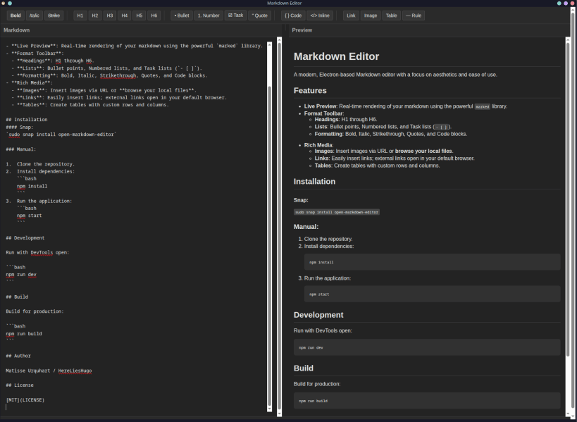577x422 pixels.
Task: Click '## Installation' line in the editor
Action: [27, 120]
